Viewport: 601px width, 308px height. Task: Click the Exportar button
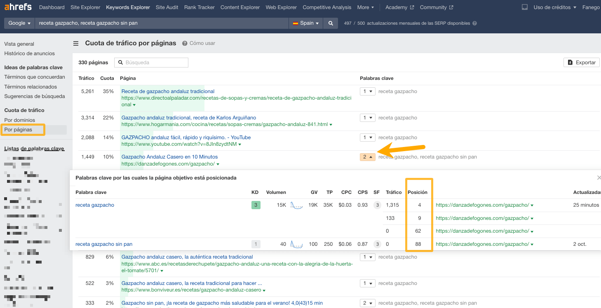[581, 63]
